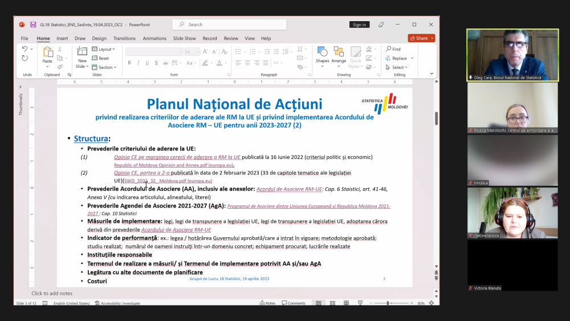Toggle Align Right paragraph alignment

256,63
